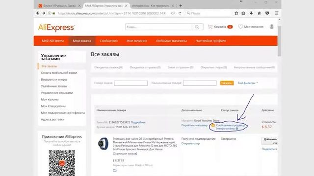This screenshot has width=314, height=176.
Task: Open the Скриншот заказа link
Action: point(125,154)
